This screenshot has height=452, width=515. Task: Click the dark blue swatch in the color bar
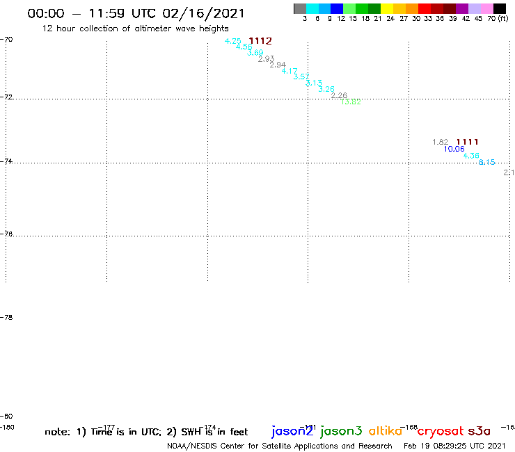337,8
